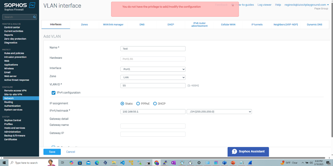
Task: Click the VLAN ID input field
Action: point(153,86)
